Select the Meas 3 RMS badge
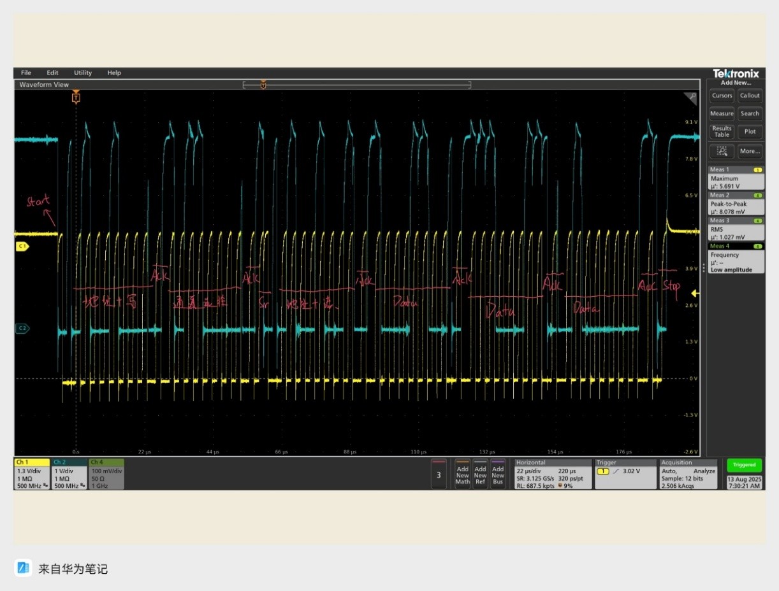 coord(736,229)
